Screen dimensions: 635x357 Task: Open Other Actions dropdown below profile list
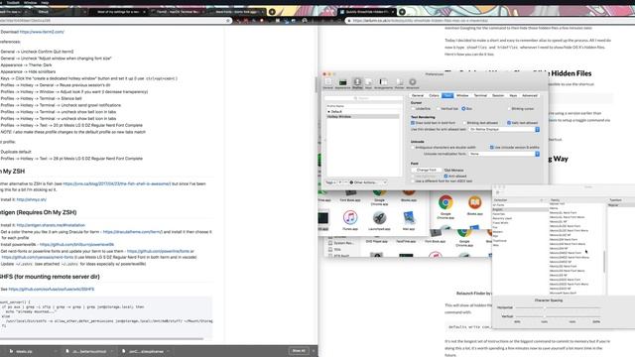[x=368, y=182]
